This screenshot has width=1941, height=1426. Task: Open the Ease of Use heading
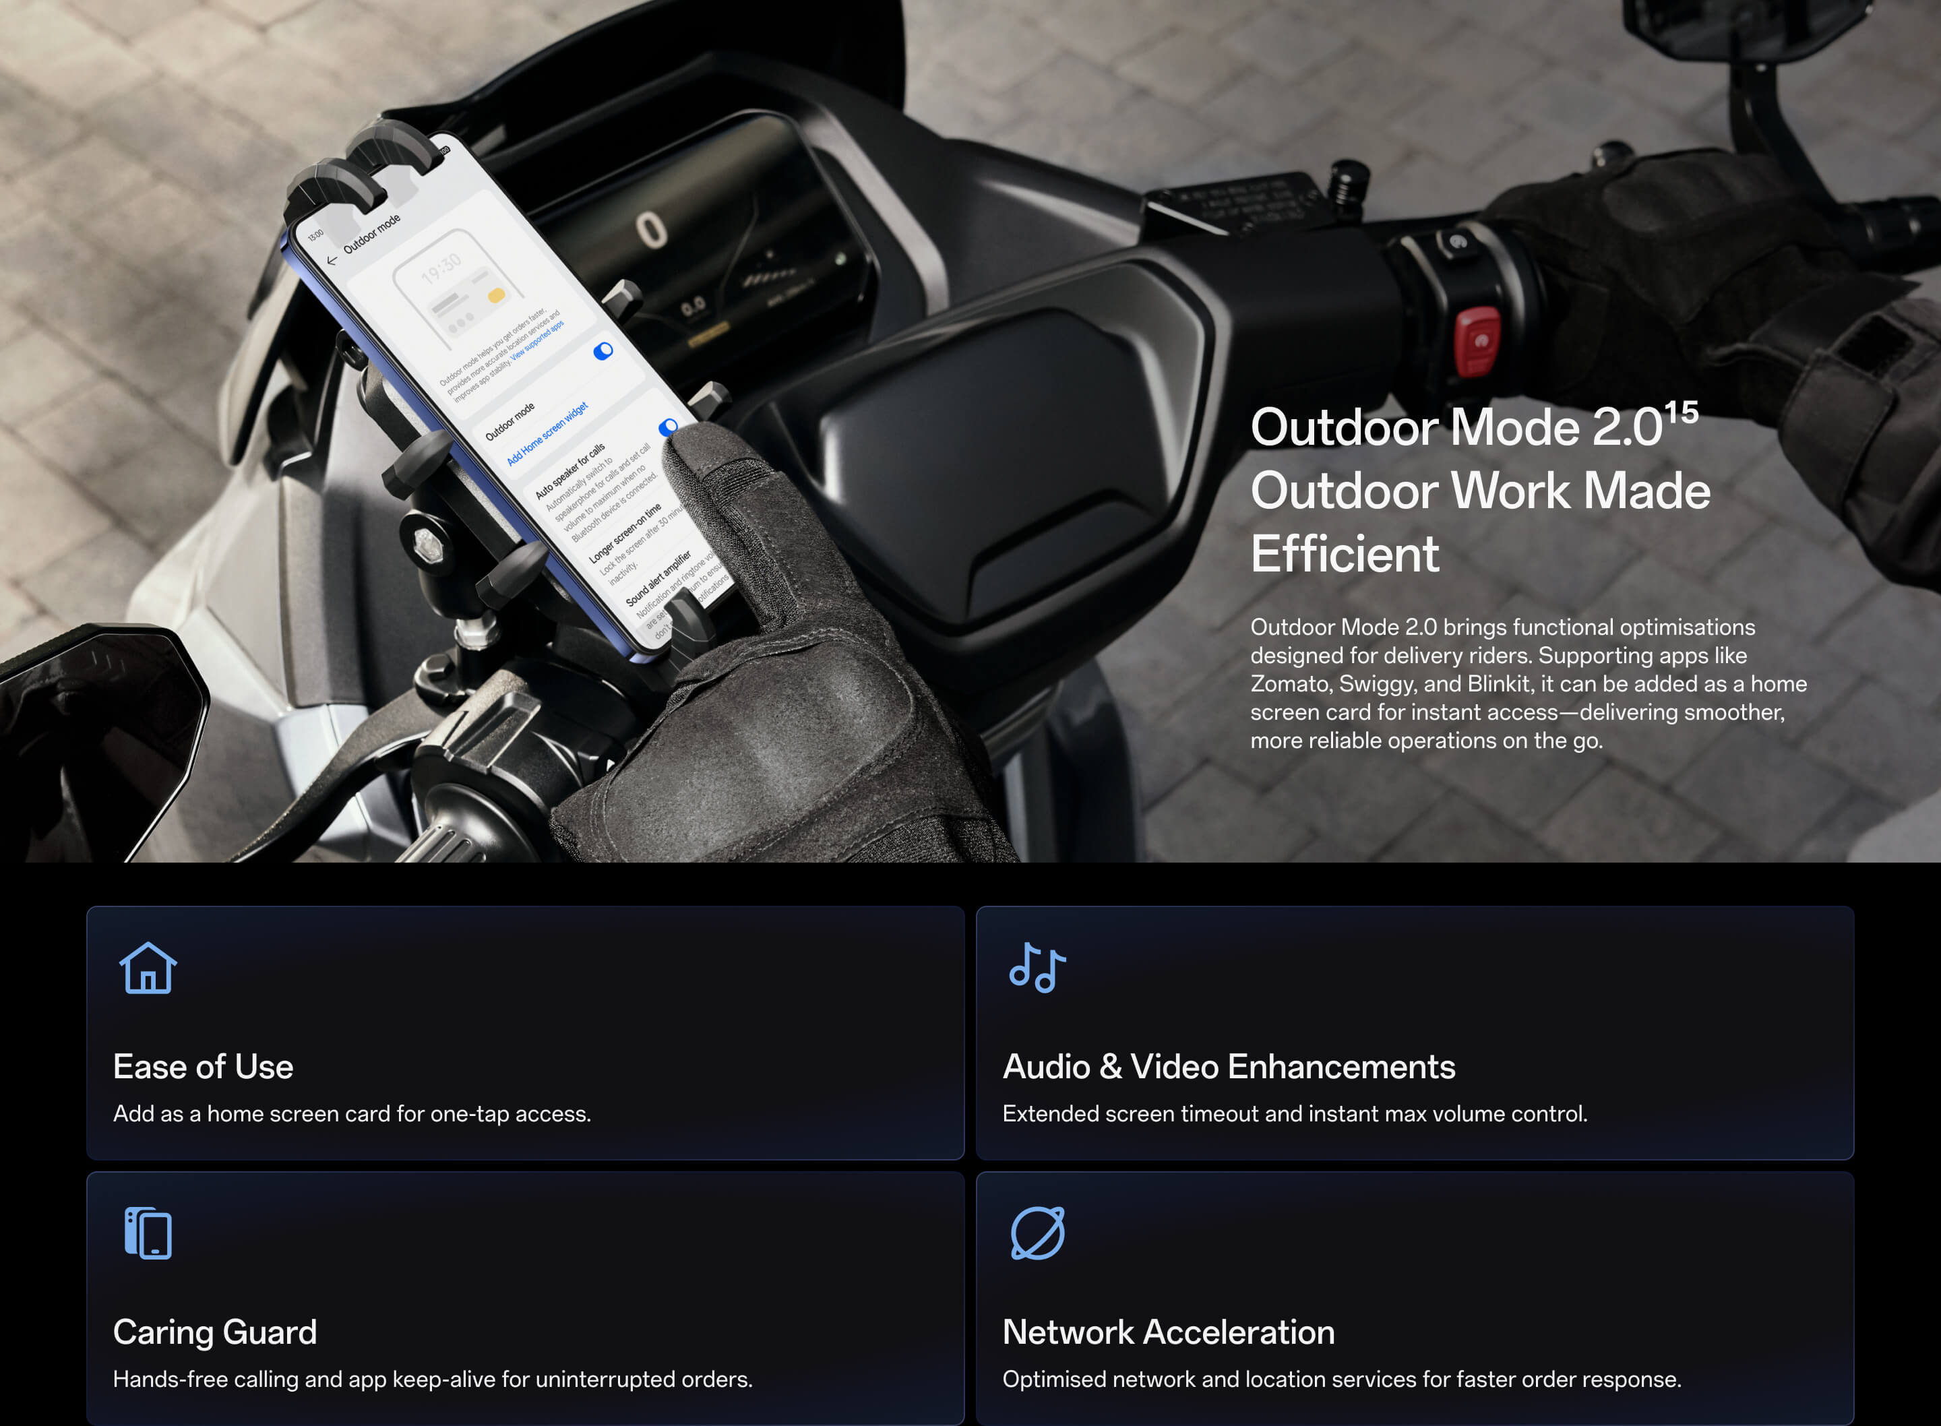pyautogui.click(x=203, y=1067)
